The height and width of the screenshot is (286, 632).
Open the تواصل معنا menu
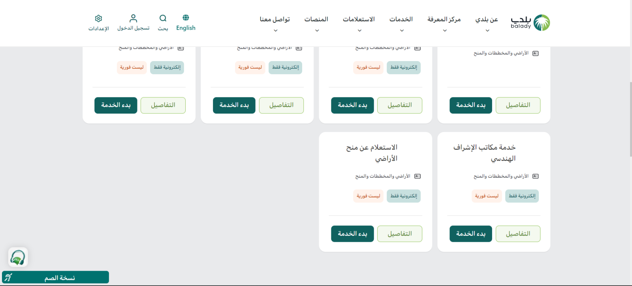pyautogui.click(x=275, y=23)
